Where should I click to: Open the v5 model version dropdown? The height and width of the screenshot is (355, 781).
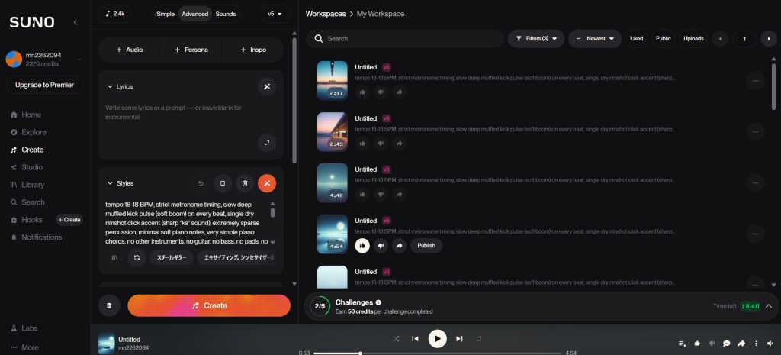(x=275, y=14)
